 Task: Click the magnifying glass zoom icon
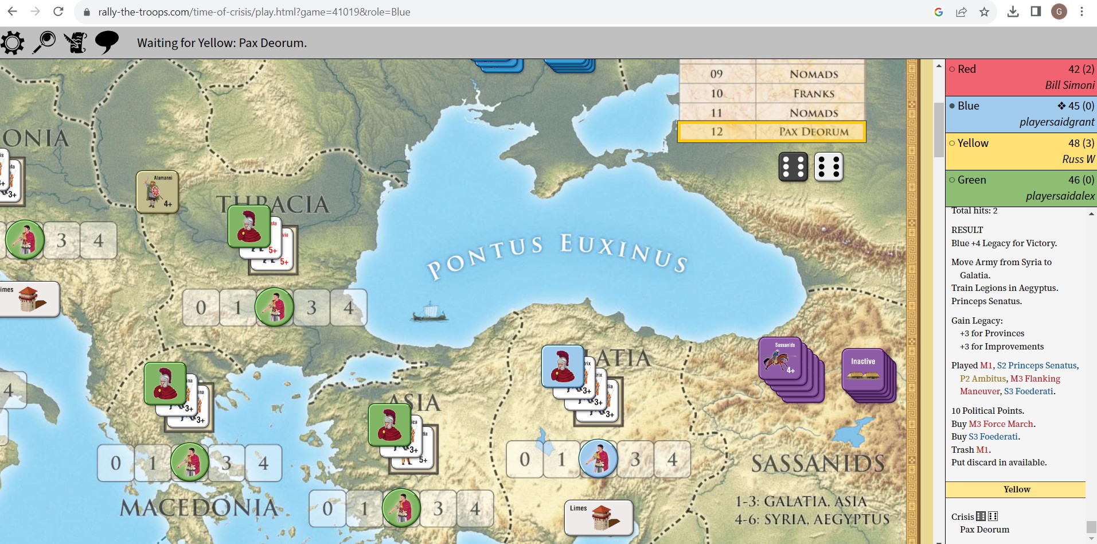[x=45, y=41]
